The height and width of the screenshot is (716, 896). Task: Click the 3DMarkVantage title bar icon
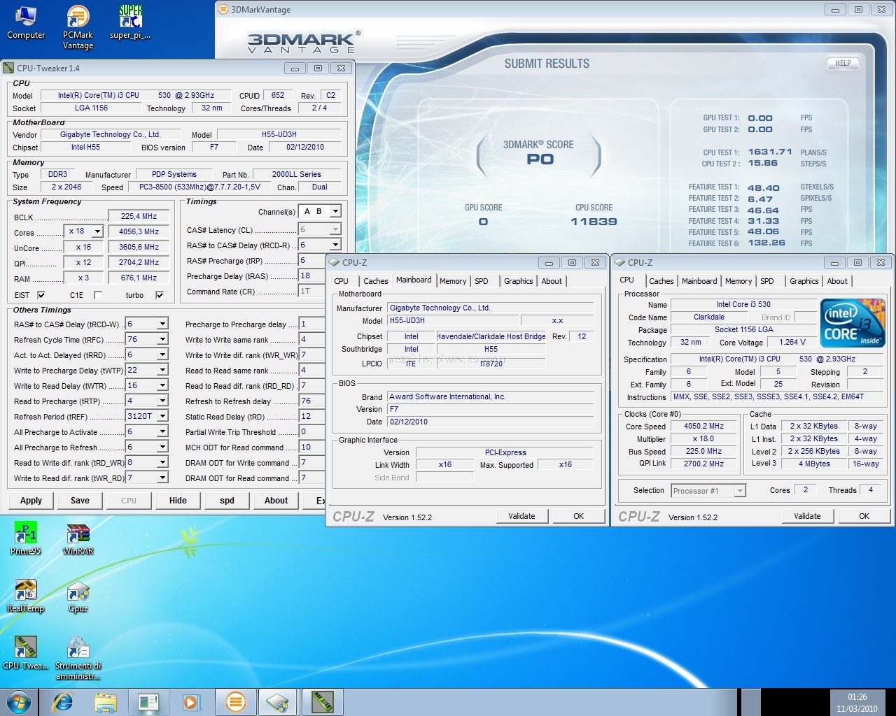pyautogui.click(x=223, y=10)
